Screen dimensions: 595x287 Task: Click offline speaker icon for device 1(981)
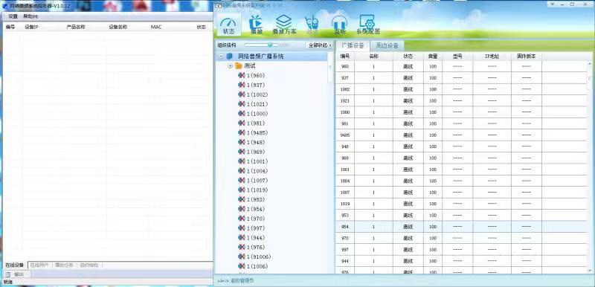tap(241, 123)
